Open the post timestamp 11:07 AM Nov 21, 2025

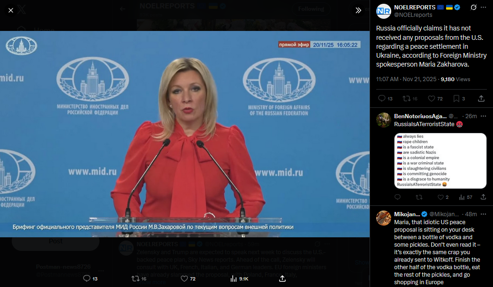pos(406,79)
